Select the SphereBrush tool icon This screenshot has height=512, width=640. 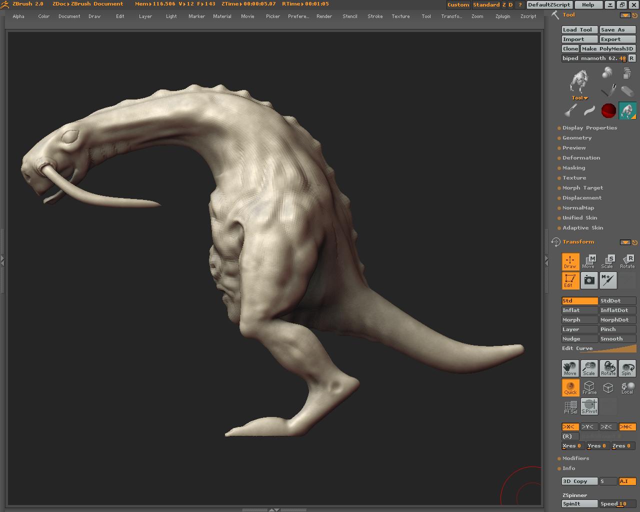[607, 73]
